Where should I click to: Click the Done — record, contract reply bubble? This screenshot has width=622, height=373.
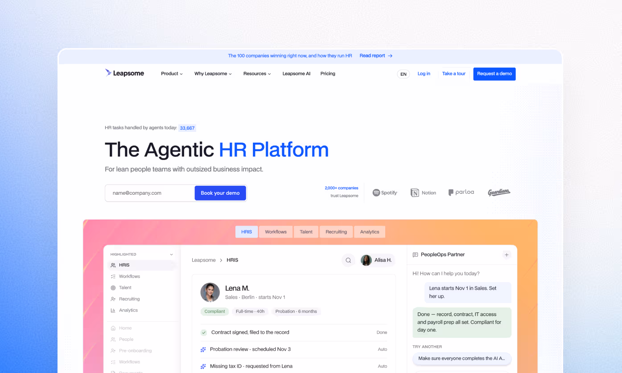(462, 322)
